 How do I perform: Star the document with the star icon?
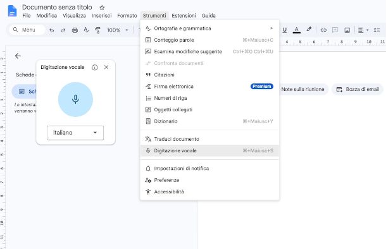pyautogui.click(x=102, y=8)
